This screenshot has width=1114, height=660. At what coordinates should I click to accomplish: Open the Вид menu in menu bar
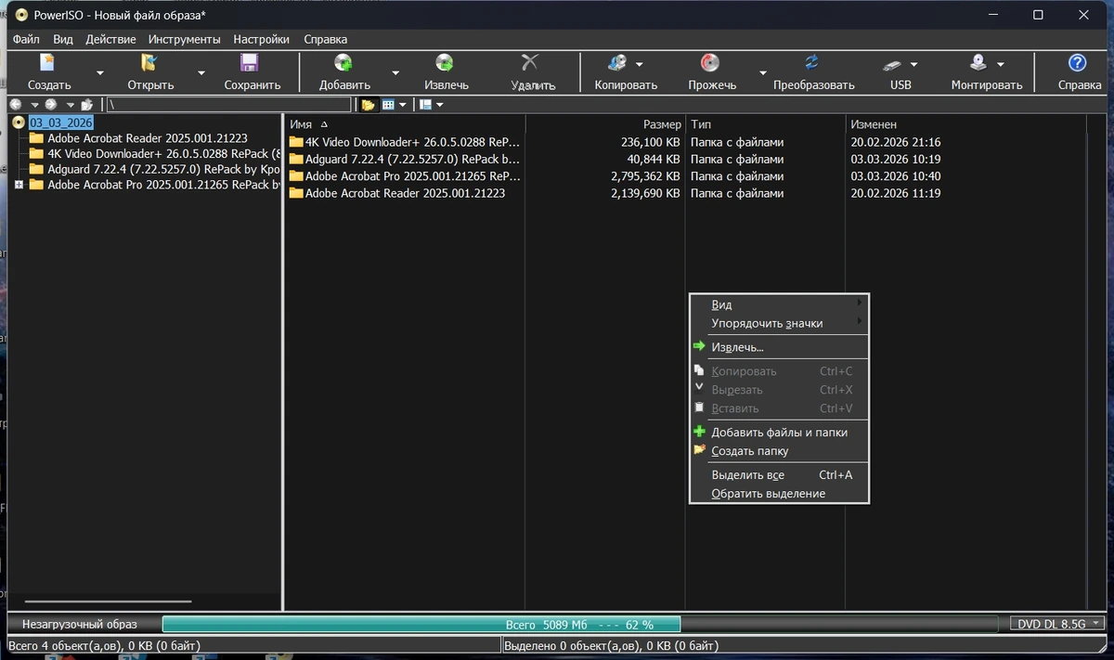(x=63, y=39)
